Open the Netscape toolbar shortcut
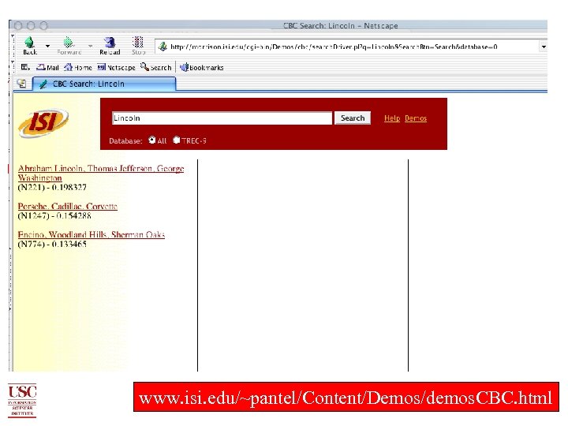This screenshot has width=568, height=426. click(116, 67)
